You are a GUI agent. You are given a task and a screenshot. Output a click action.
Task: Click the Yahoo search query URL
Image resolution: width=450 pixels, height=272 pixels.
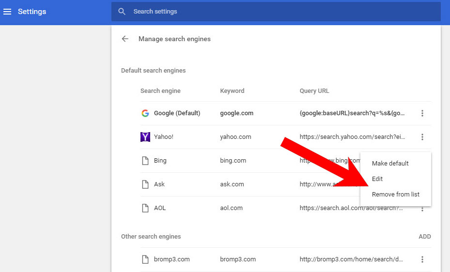pos(353,137)
